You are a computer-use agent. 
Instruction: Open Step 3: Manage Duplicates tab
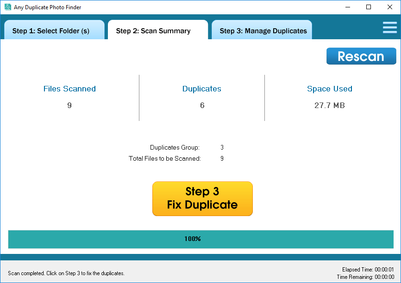pyautogui.click(x=262, y=30)
